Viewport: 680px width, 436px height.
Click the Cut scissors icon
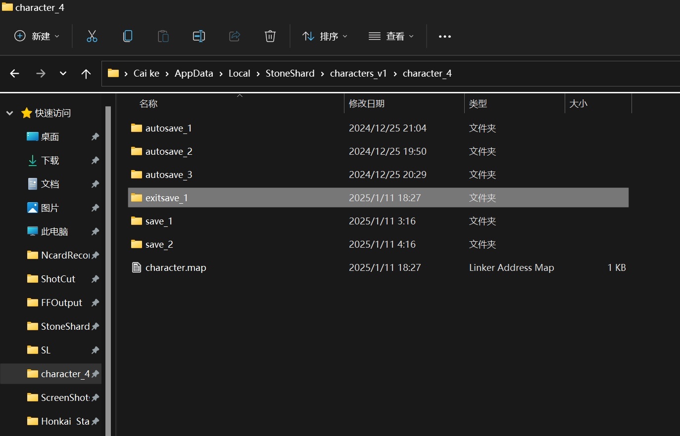click(x=92, y=36)
